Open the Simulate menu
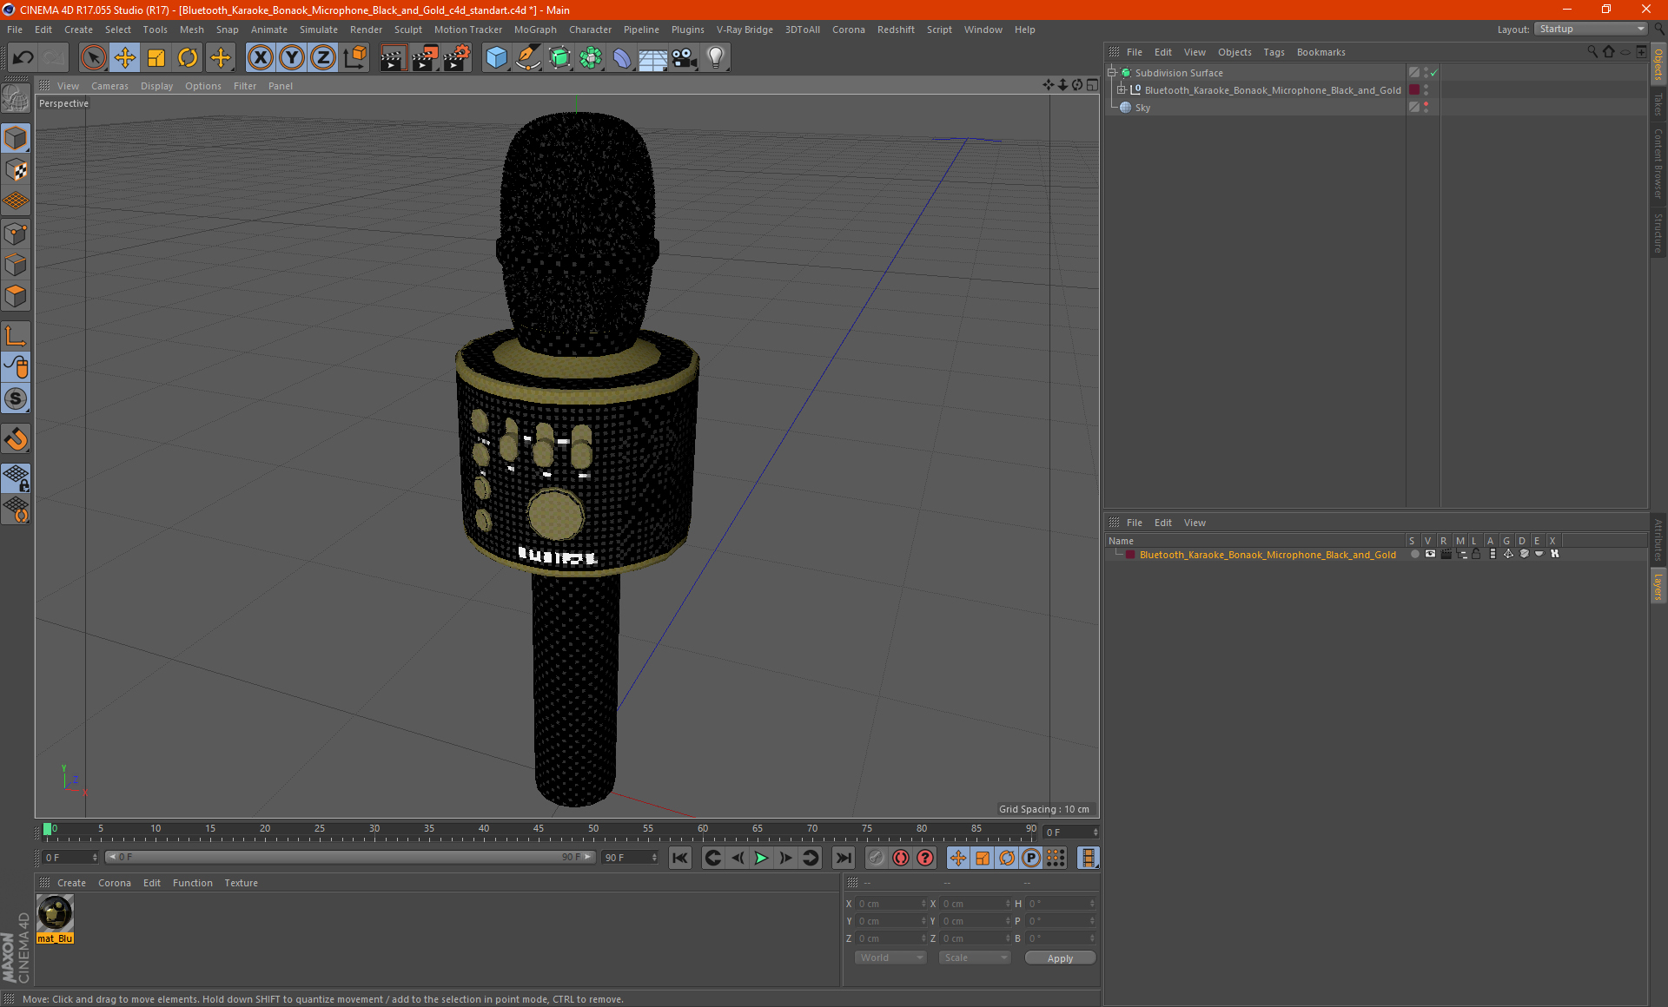 (x=318, y=30)
